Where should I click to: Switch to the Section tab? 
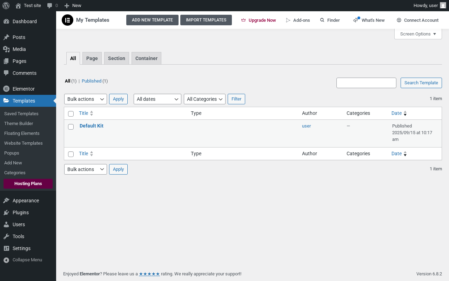point(116,58)
